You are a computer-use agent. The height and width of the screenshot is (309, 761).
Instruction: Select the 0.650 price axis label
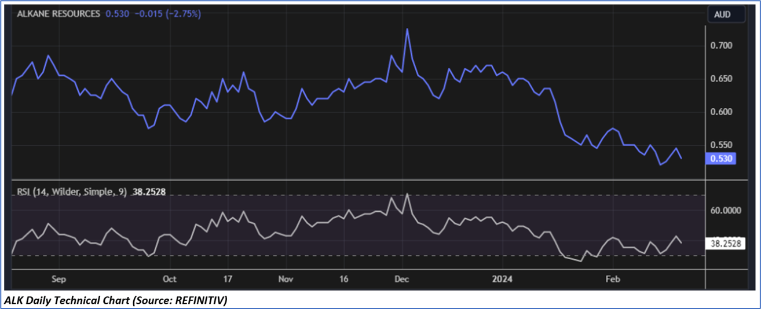pos(720,79)
